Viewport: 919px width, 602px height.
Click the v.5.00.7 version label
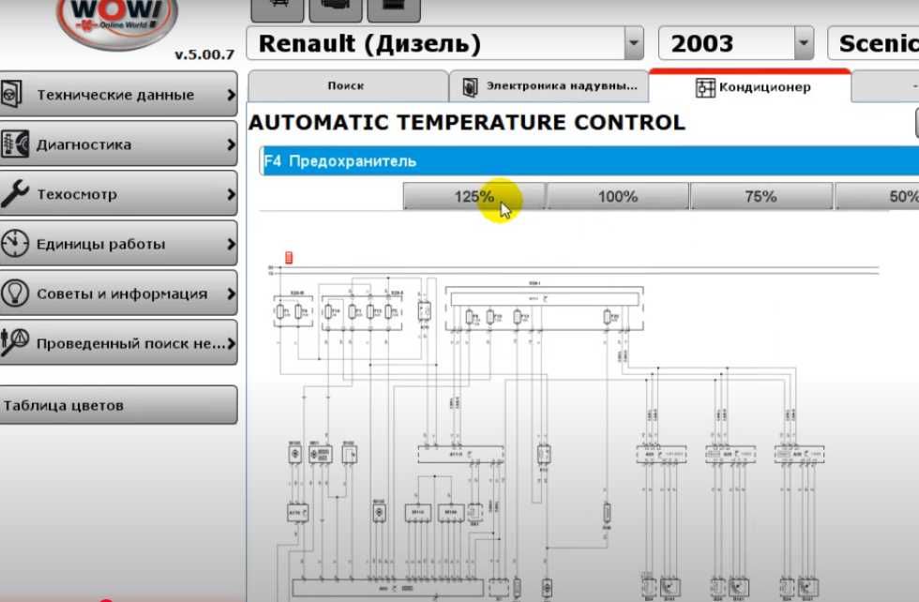tap(204, 54)
